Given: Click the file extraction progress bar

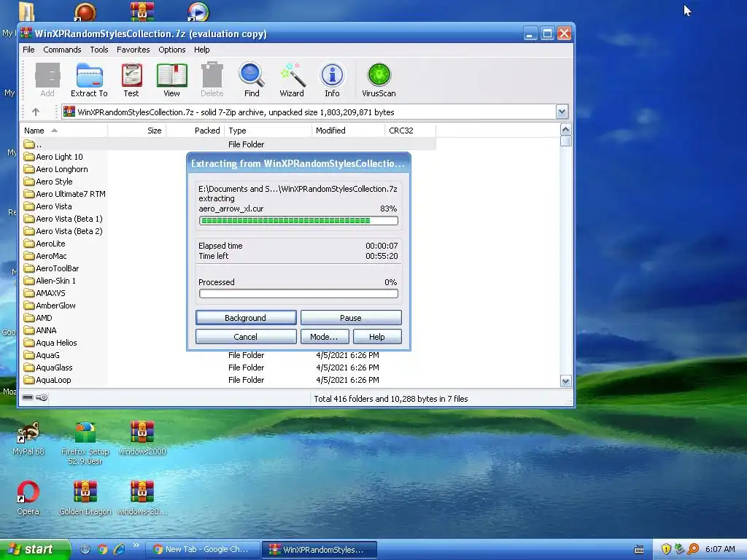Looking at the screenshot, I should tap(298, 220).
